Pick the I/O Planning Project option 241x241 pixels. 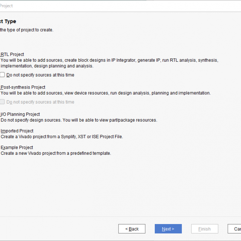20,114
